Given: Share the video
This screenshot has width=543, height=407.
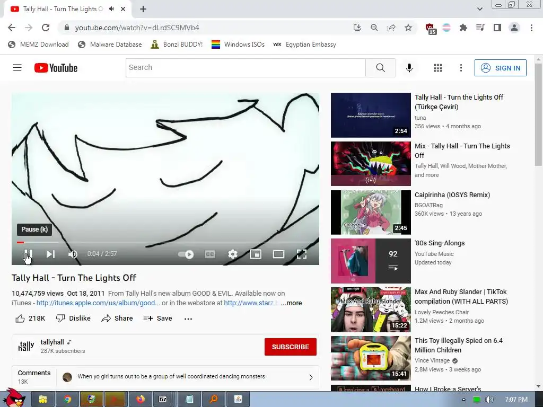Looking at the screenshot, I should (117, 318).
